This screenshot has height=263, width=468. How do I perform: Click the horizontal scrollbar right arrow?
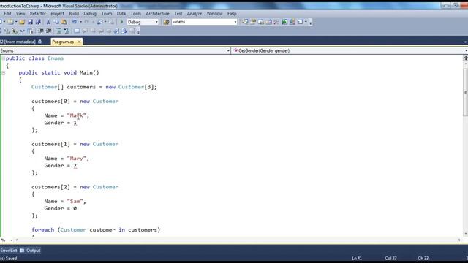click(x=459, y=240)
